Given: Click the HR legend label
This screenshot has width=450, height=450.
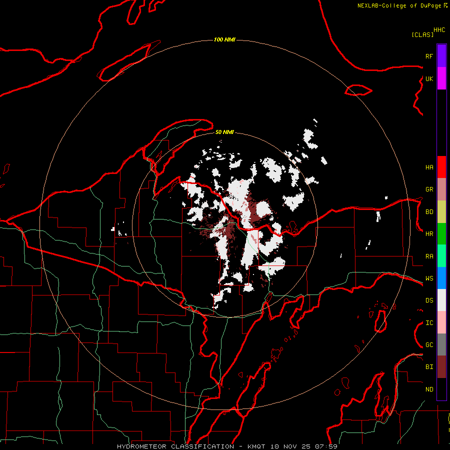Looking at the screenshot, I should (x=429, y=234).
